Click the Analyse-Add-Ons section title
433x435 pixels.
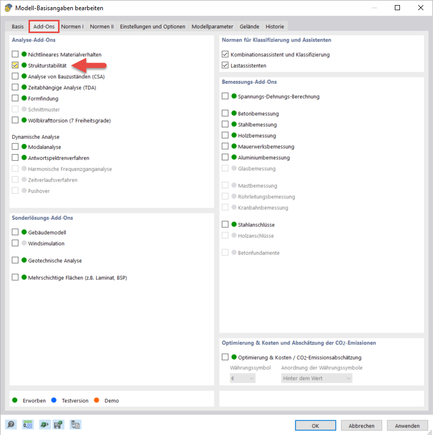[x=34, y=40]
